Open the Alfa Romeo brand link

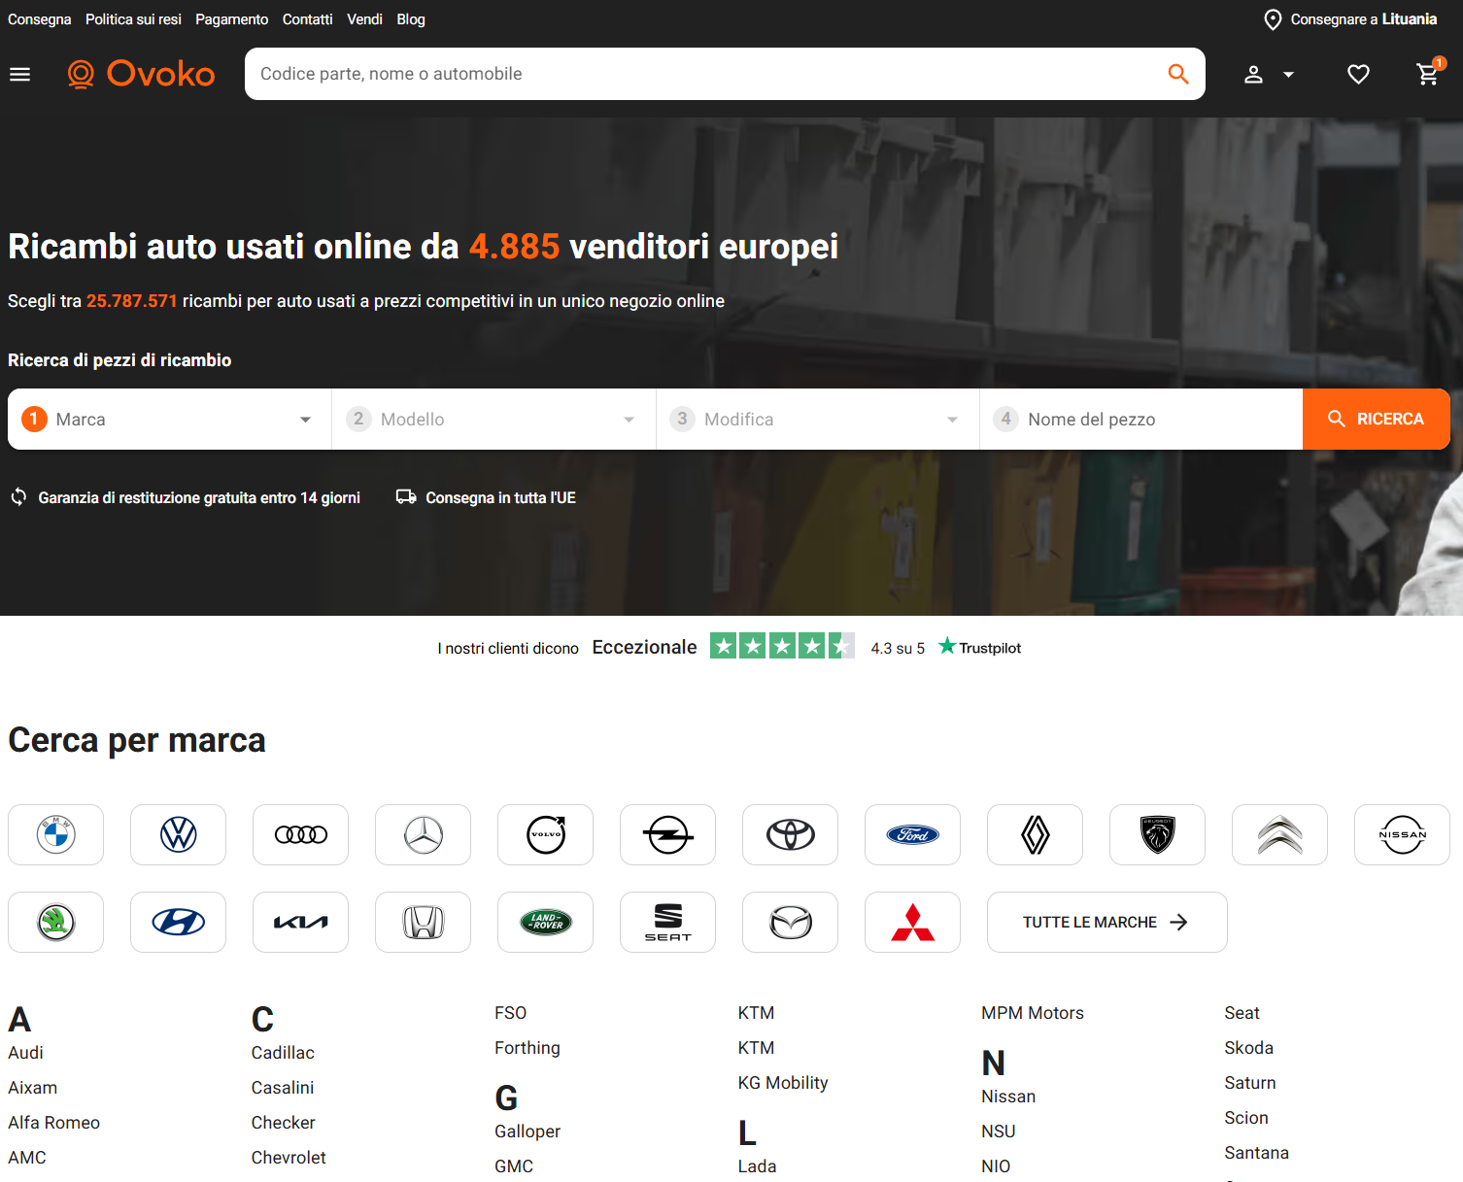[54, 1123]
